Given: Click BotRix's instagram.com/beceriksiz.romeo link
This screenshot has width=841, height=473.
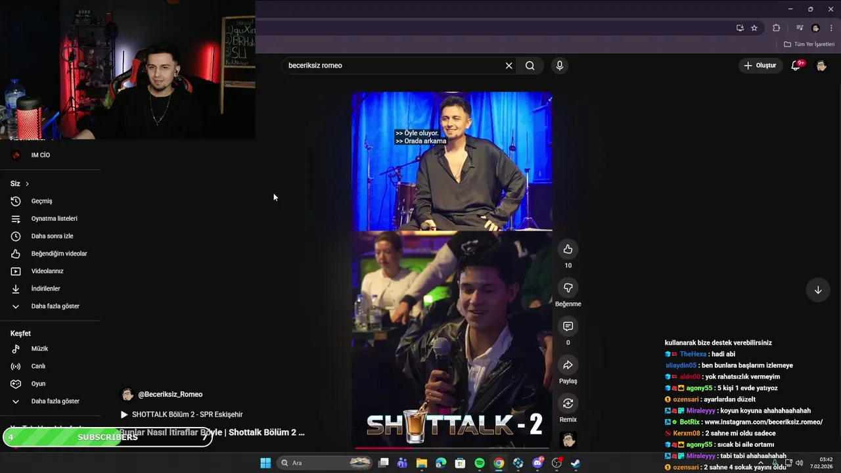Looking at the screenshot, I should (763, 422).
